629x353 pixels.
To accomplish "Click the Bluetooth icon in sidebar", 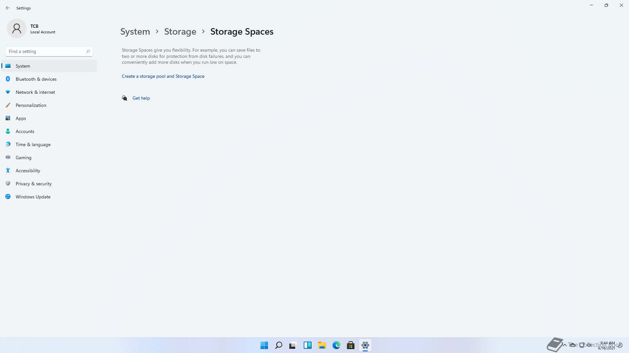I will tap(8, 79).
